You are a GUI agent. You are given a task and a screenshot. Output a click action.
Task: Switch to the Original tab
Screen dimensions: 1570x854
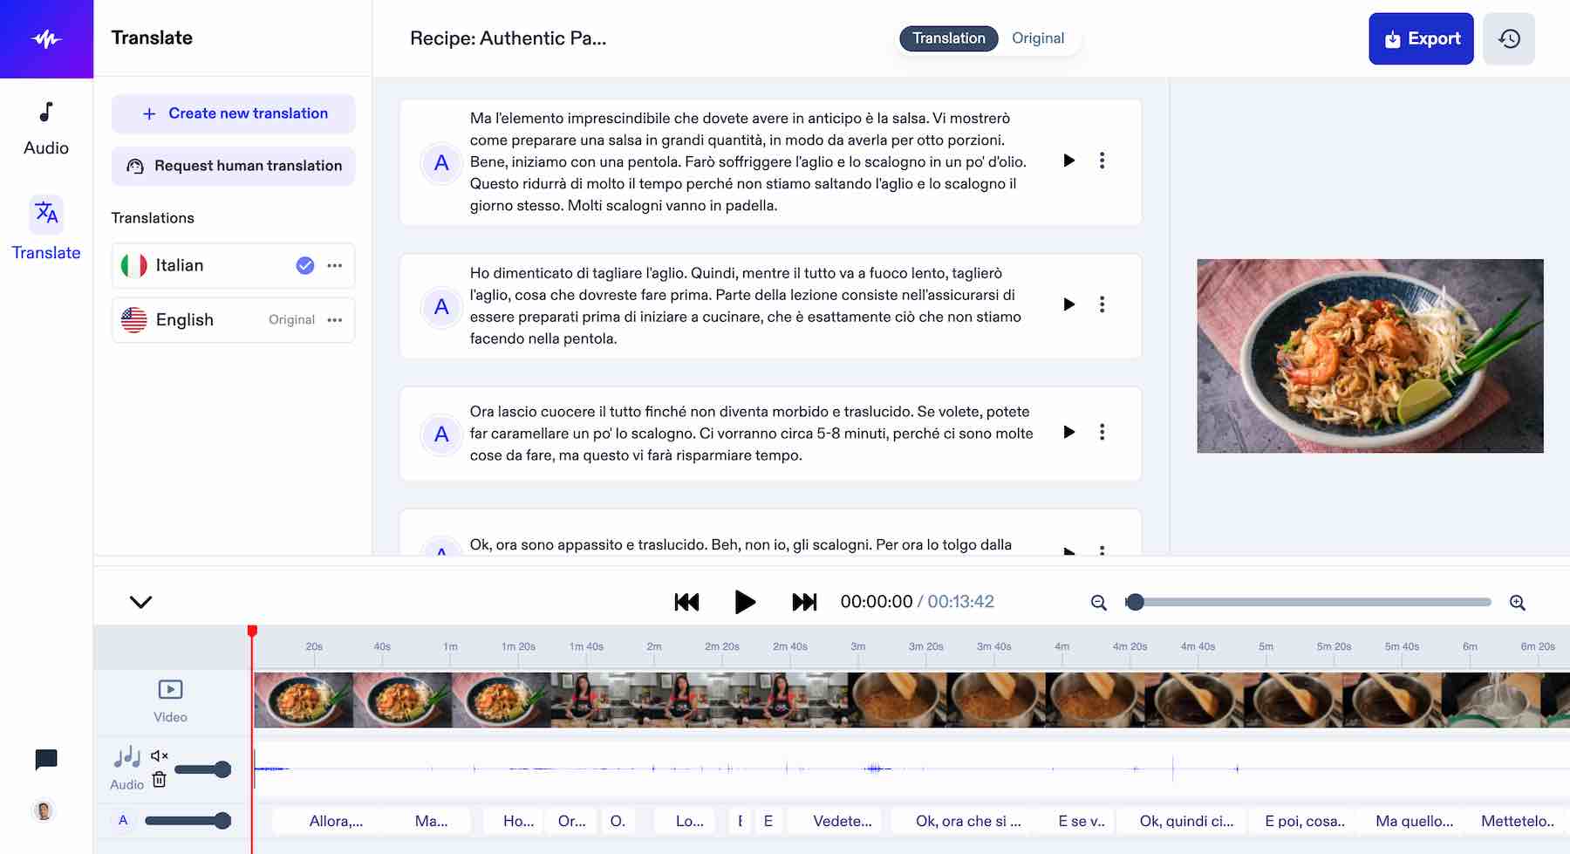pos(1037,38)
